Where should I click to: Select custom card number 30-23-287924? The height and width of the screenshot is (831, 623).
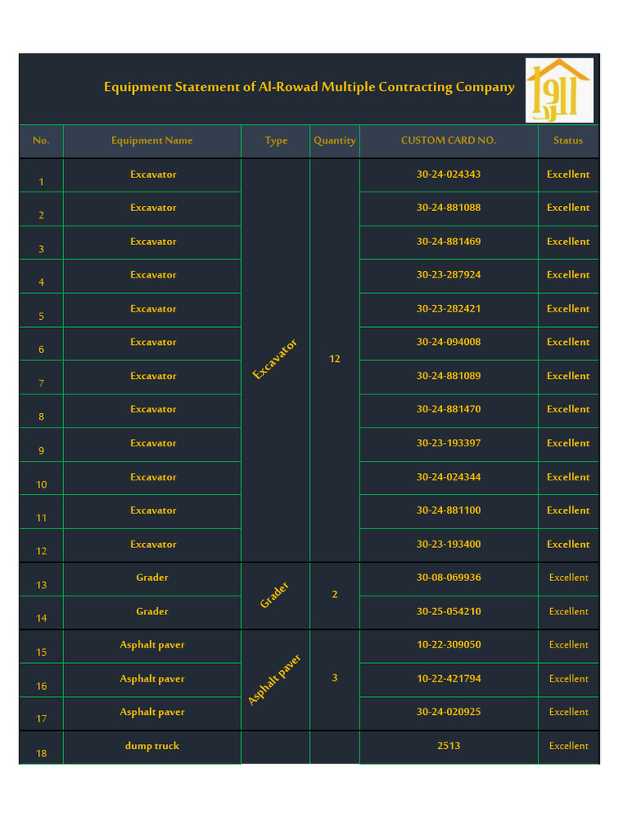[x=449, y=275]
